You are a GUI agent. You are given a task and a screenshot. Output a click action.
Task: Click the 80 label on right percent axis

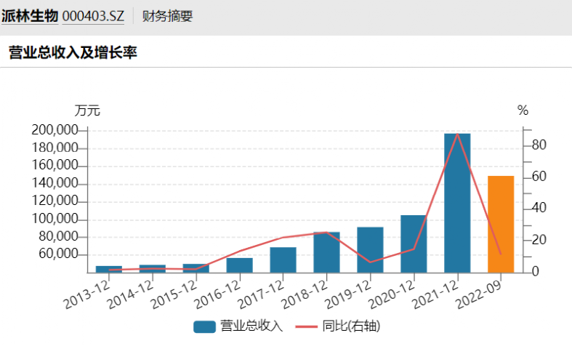pyautogui.click(x=538, y=145)
